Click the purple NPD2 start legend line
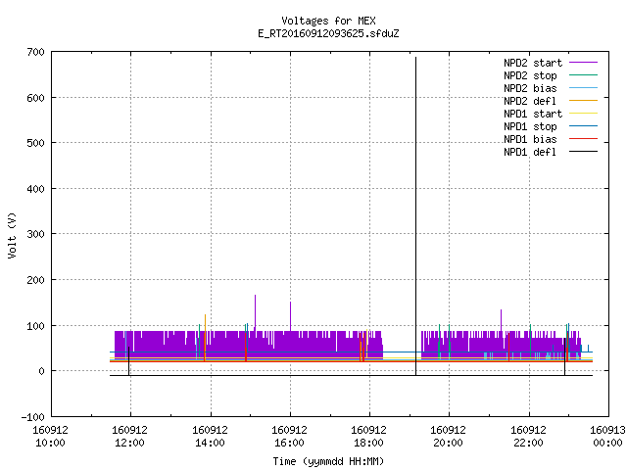 click(583, 63)
